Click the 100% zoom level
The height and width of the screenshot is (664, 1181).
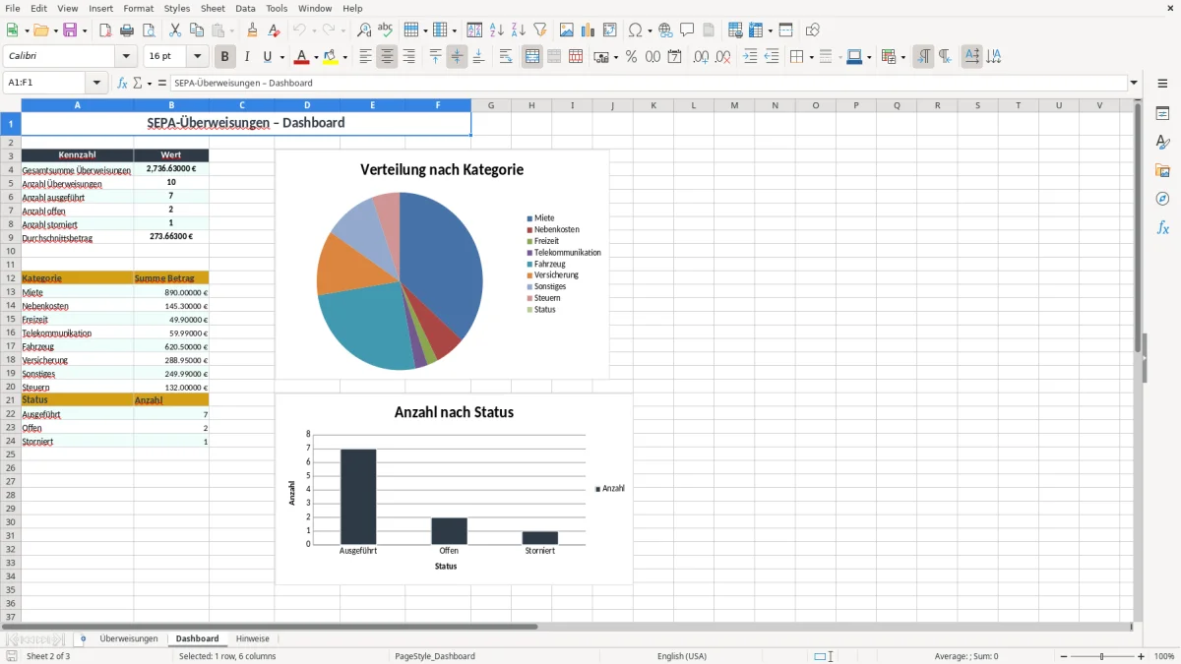point(1164,656)
